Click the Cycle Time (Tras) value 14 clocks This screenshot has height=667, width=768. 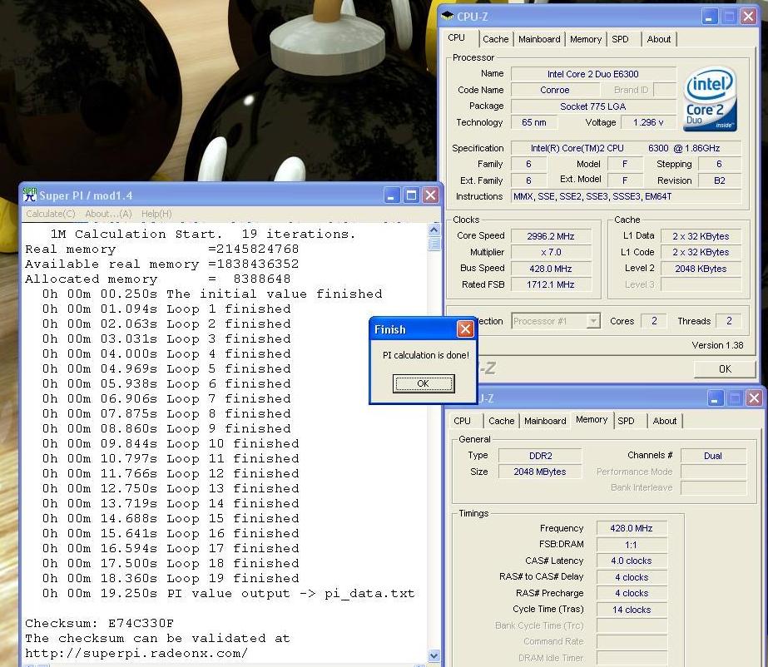coord(632,610)
